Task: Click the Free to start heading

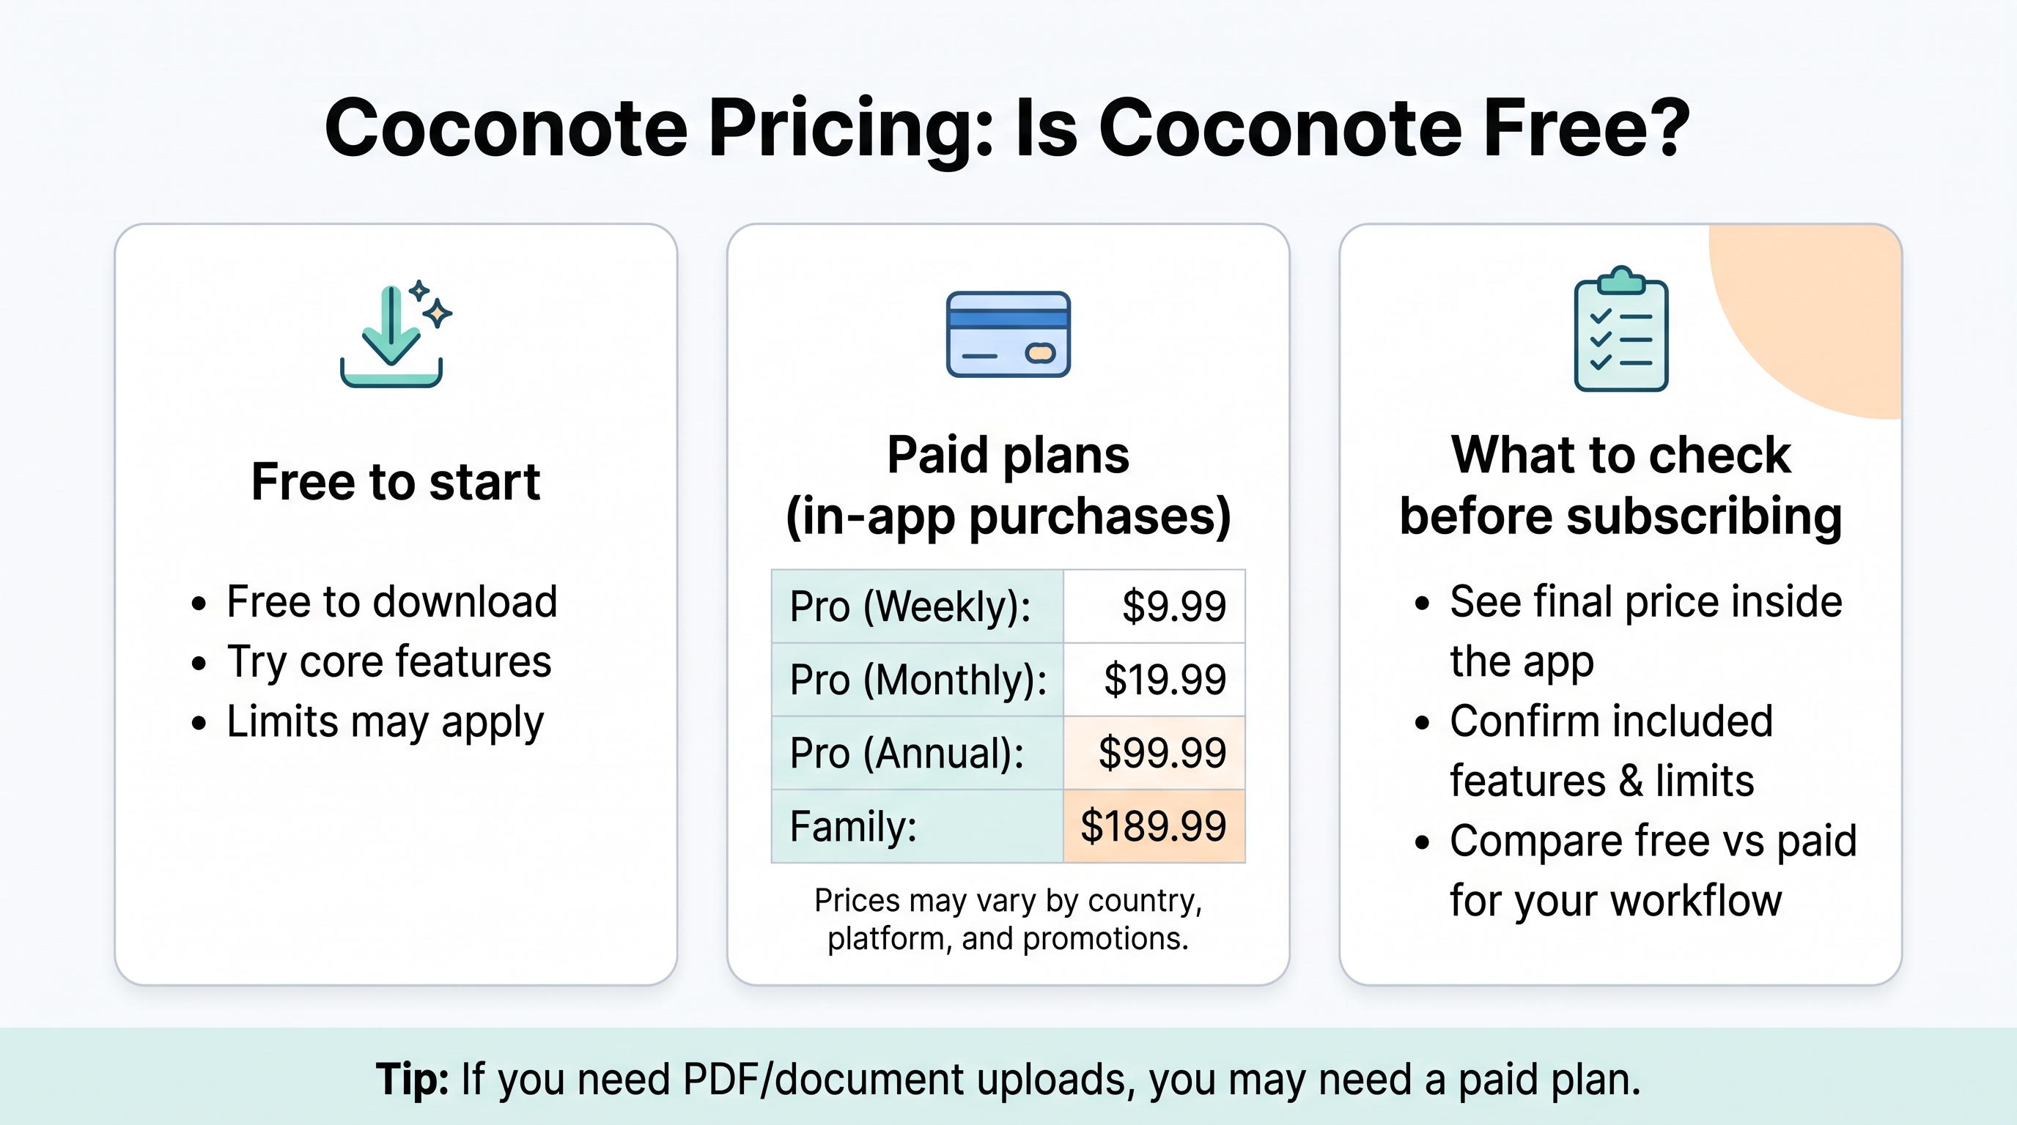Action: pyautogui.click(x=396, y=481)
